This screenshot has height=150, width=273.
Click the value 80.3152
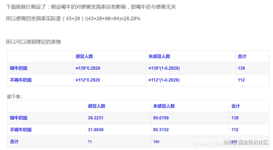(x=161, y=130)
